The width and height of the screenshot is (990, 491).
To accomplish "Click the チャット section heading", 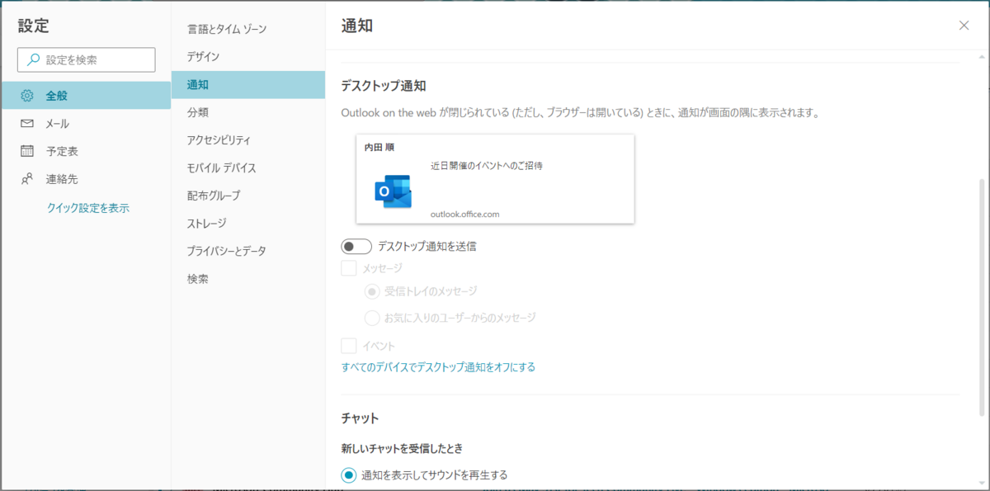I will tap(361, 418).
